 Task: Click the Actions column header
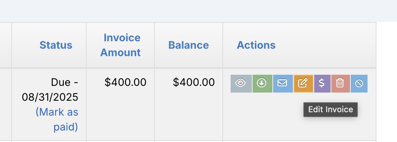(256, 45)
